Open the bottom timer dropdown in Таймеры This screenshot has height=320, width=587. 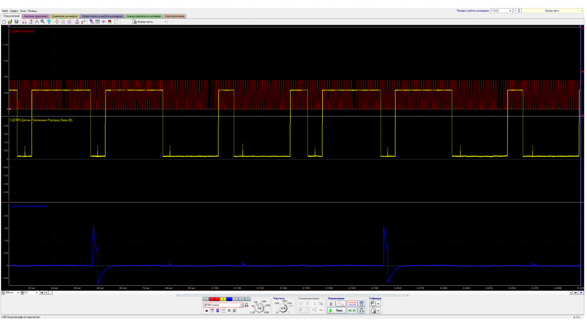(x=375, y=310)
